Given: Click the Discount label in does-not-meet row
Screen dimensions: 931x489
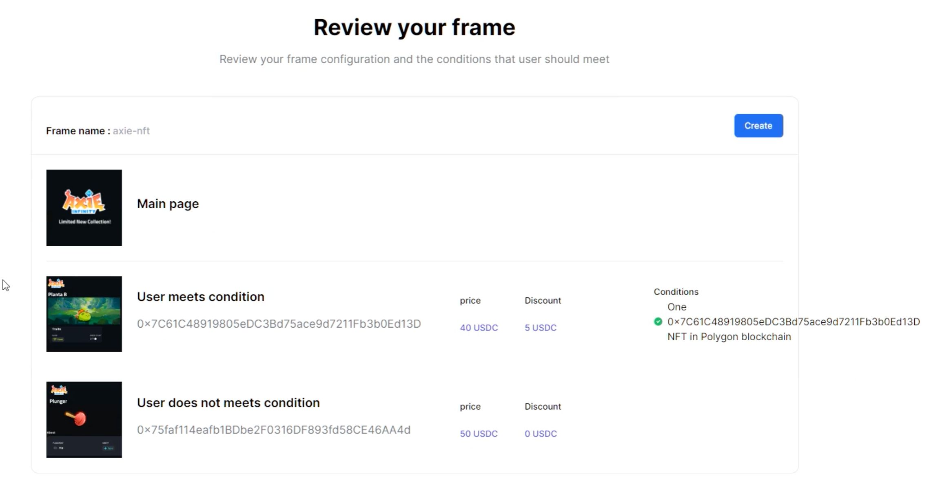Looking at the screenshot, I should [543, 406].
